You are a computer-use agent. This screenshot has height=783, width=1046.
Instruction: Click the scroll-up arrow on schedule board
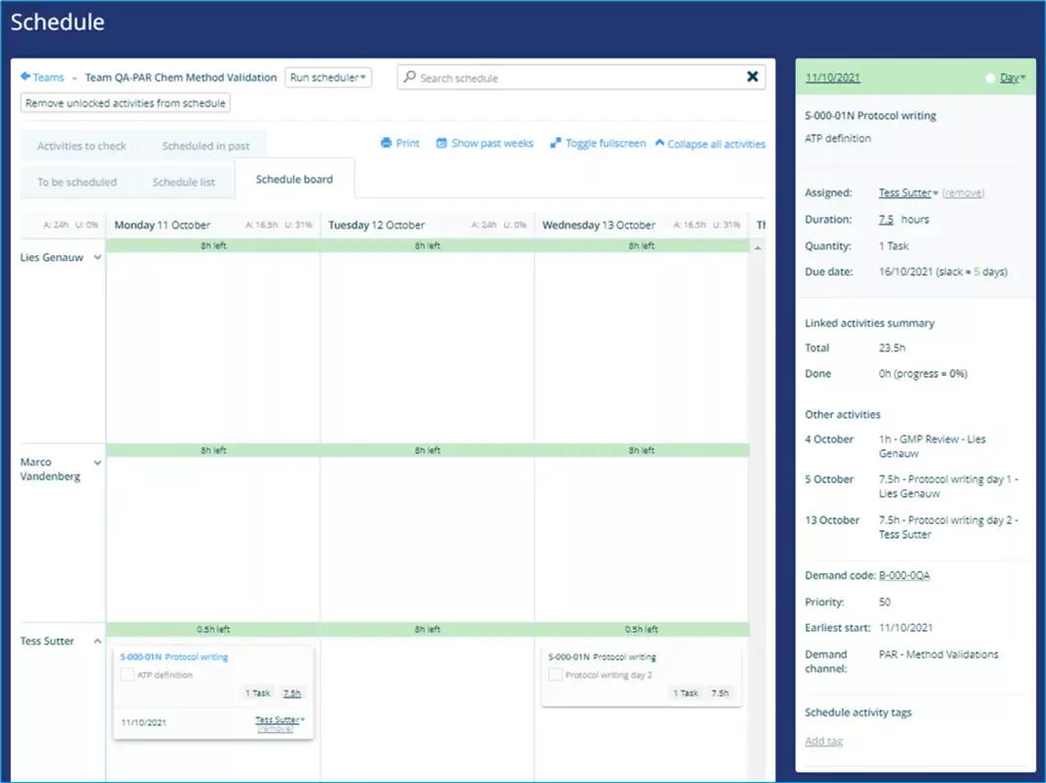coord(758,248)
